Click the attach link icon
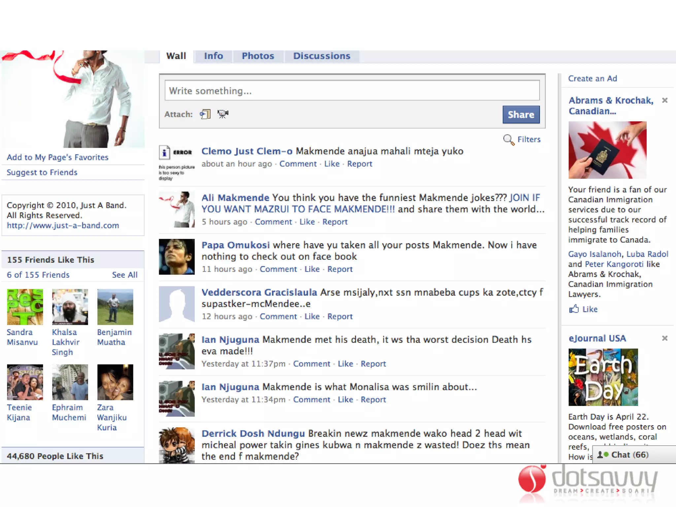Viewport: 676px width, 507px height. 205,114
